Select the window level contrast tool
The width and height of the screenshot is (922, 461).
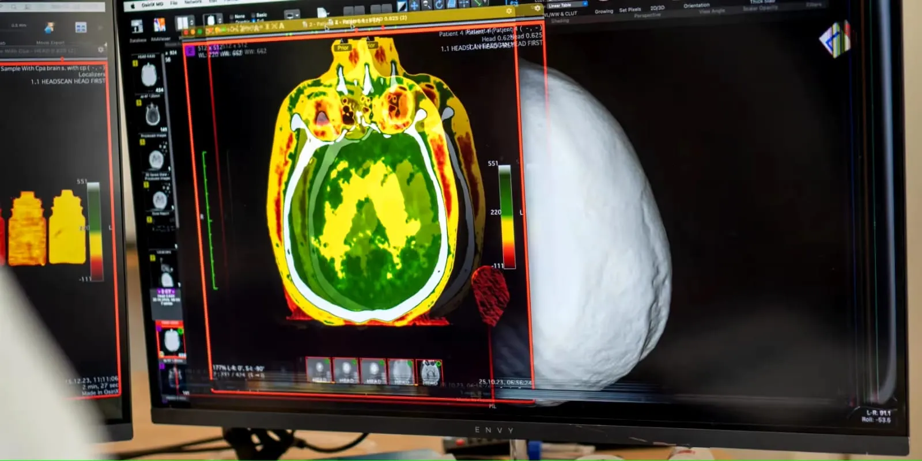[402, 5]
